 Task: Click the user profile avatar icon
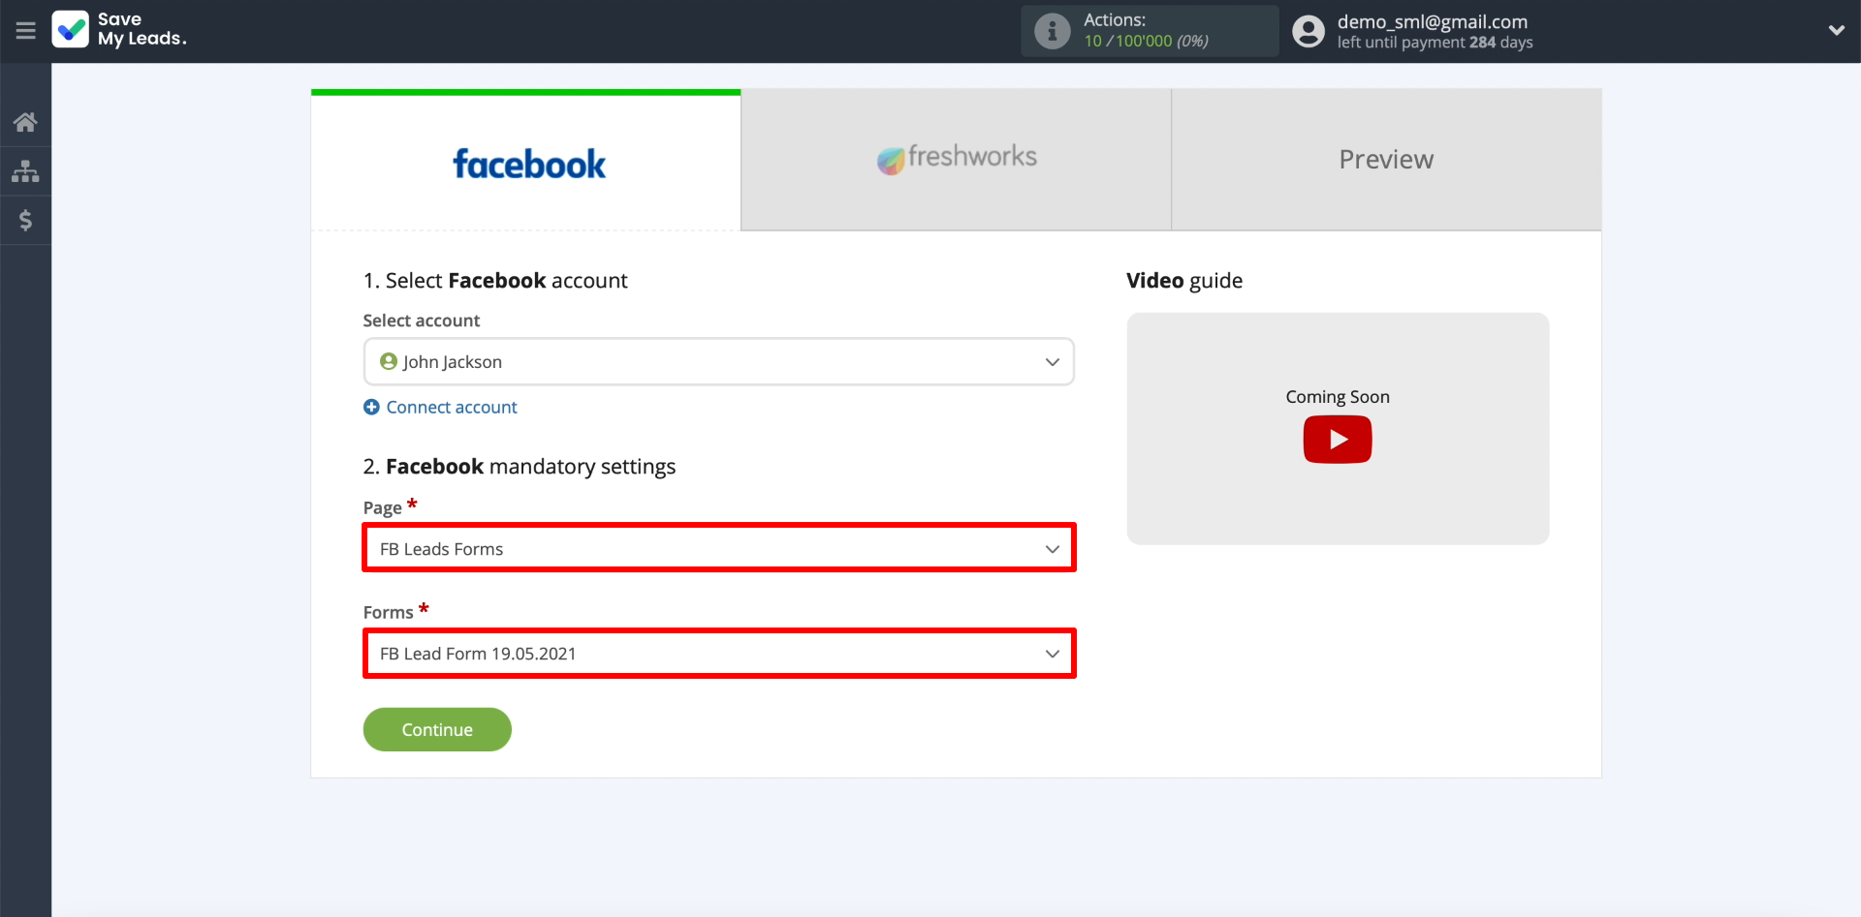[1309, 32]
